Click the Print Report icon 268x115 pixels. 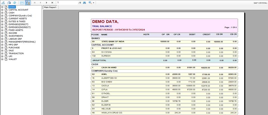[9, 3]
